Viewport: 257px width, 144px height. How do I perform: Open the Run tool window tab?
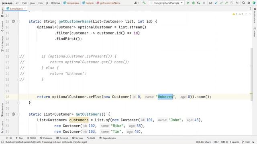(x=20, y=138)
